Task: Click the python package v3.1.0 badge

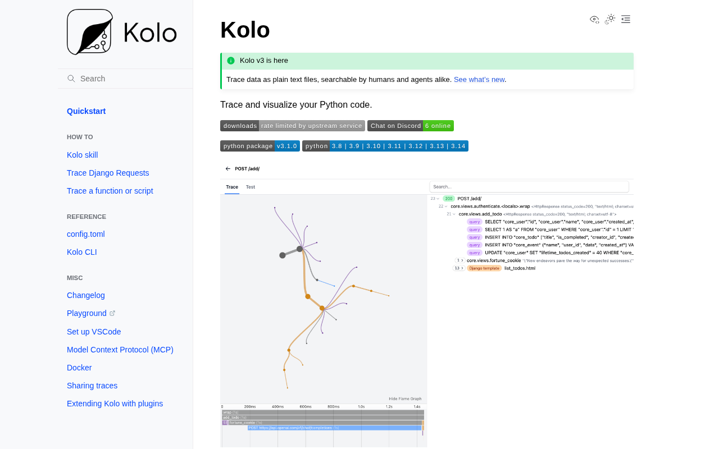Action: 260,146
